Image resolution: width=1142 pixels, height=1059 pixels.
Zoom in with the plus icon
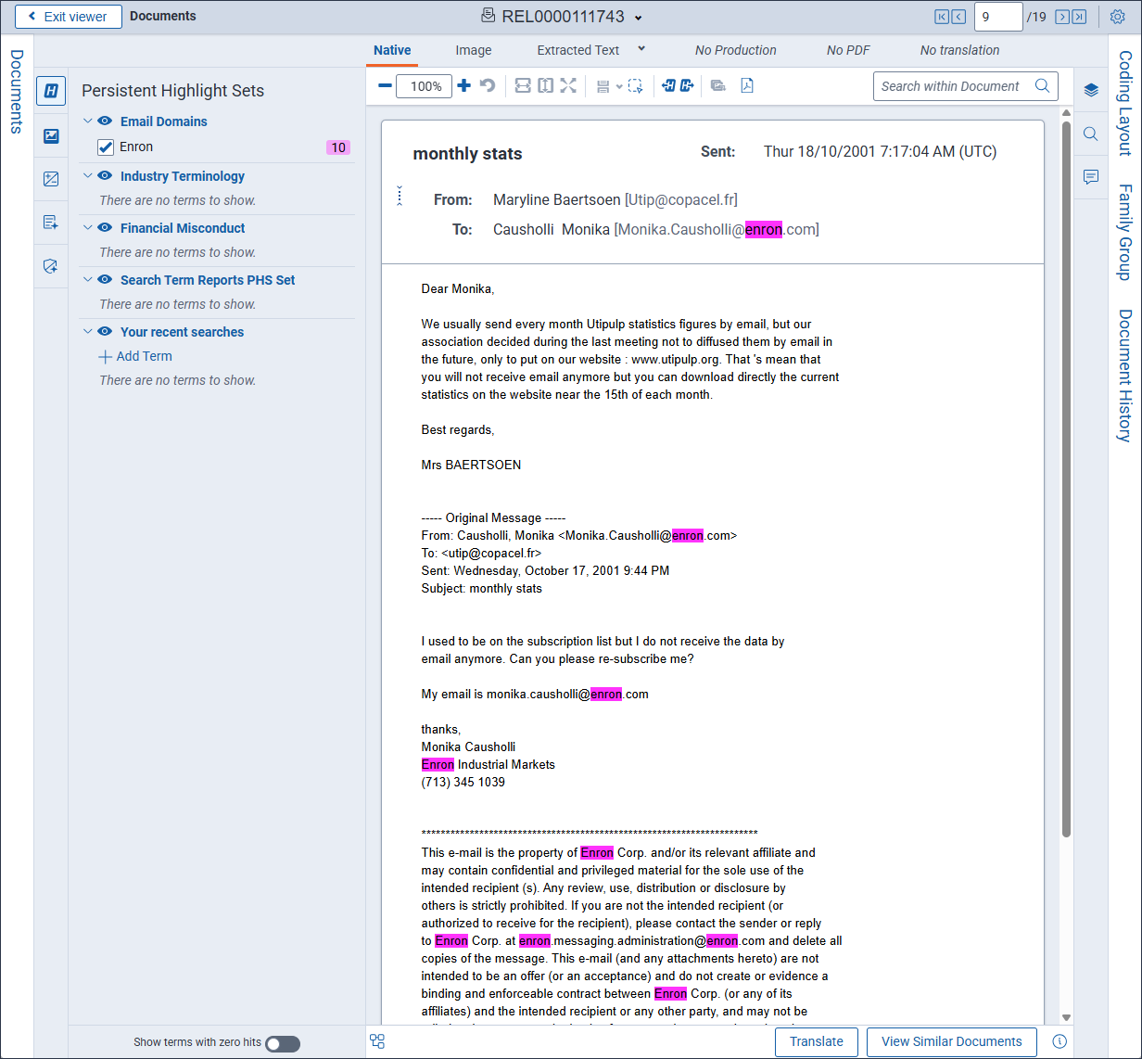[464, 86]
